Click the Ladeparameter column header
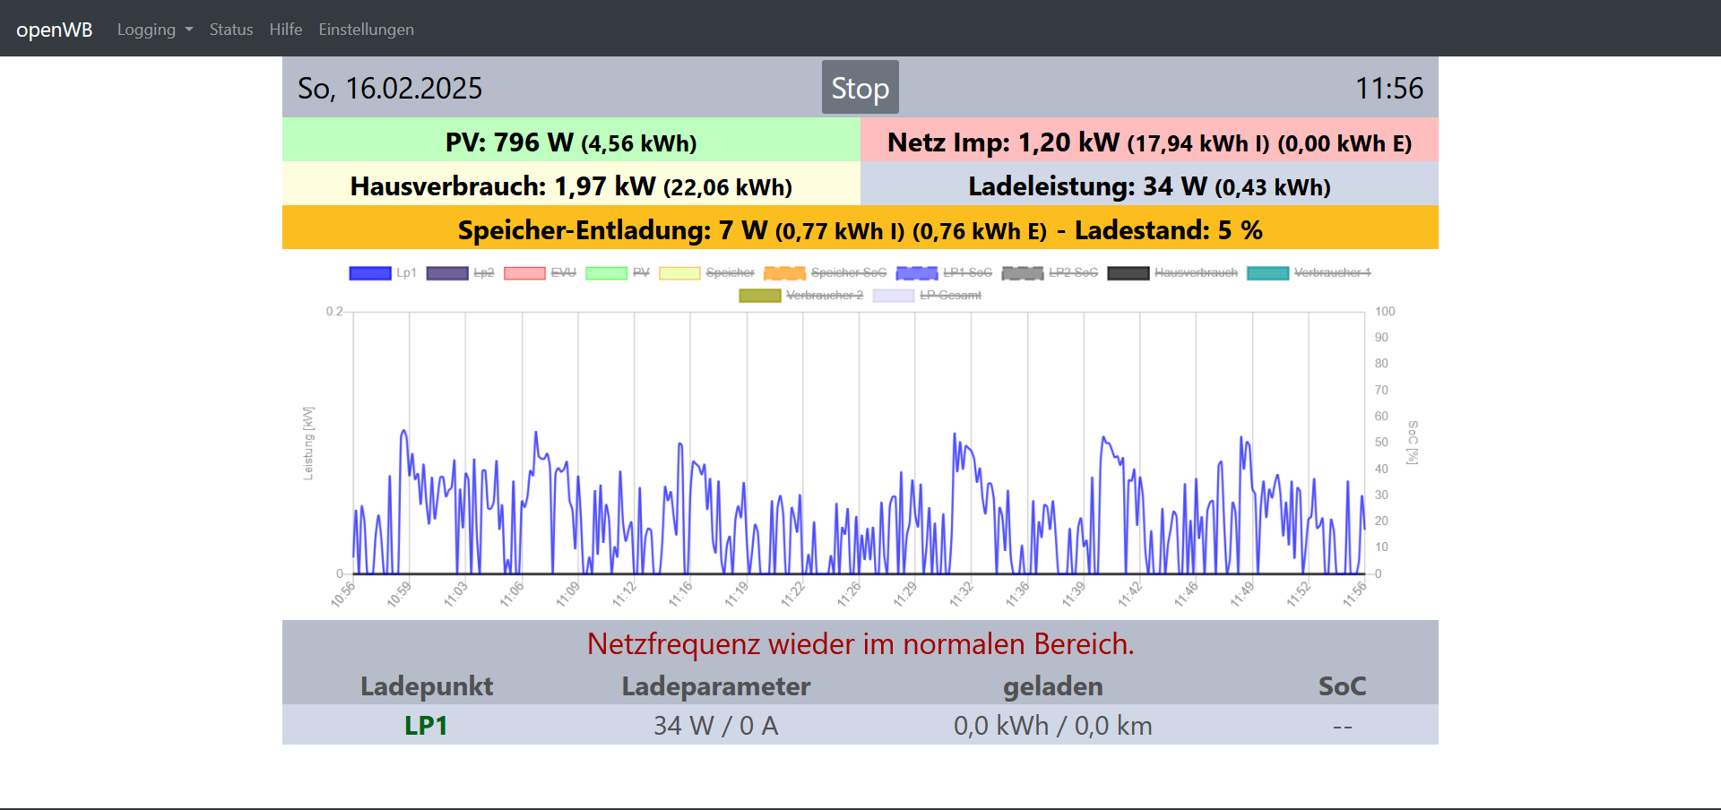1721x810 pixels. (x=715, y=686)
